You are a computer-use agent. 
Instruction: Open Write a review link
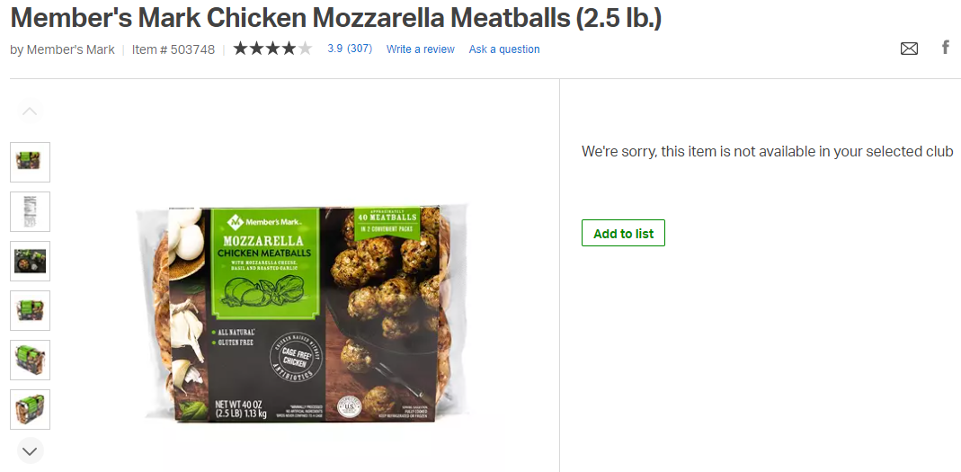(x=421, y=49)
